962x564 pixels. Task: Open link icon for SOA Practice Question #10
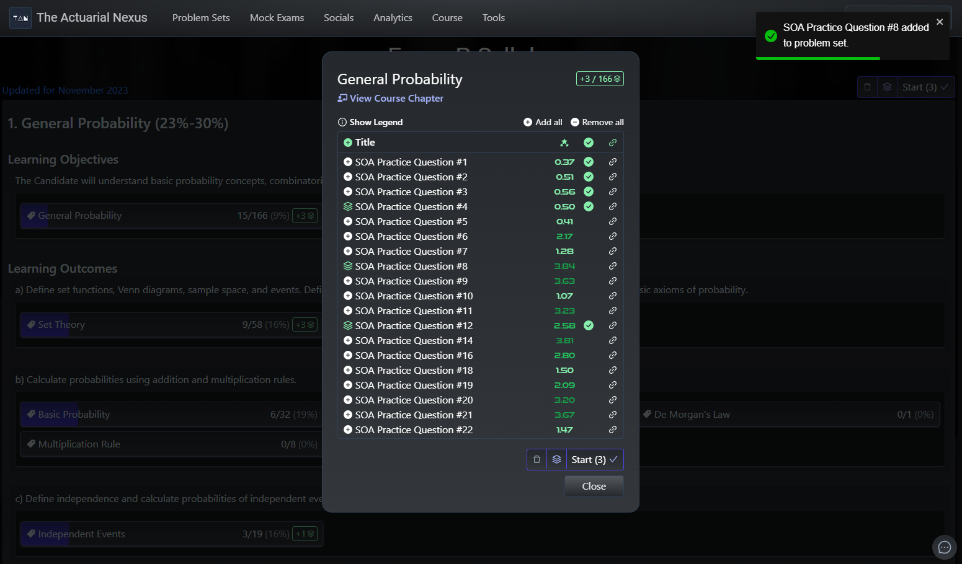tap(613, 296)
